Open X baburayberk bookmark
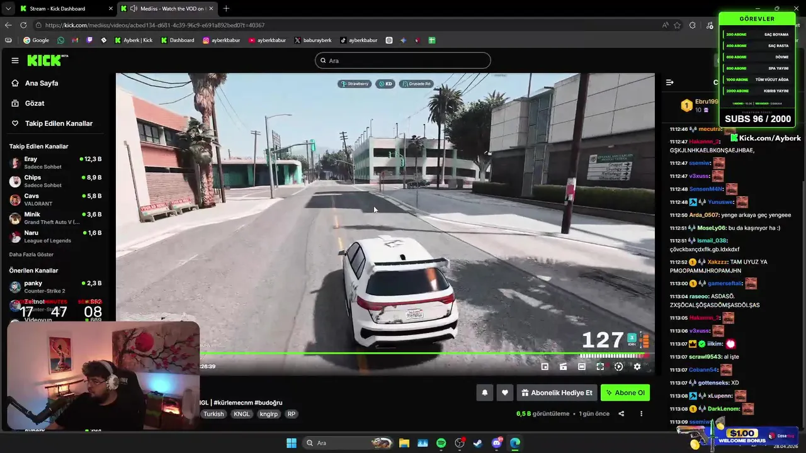 tap(313, 40)
